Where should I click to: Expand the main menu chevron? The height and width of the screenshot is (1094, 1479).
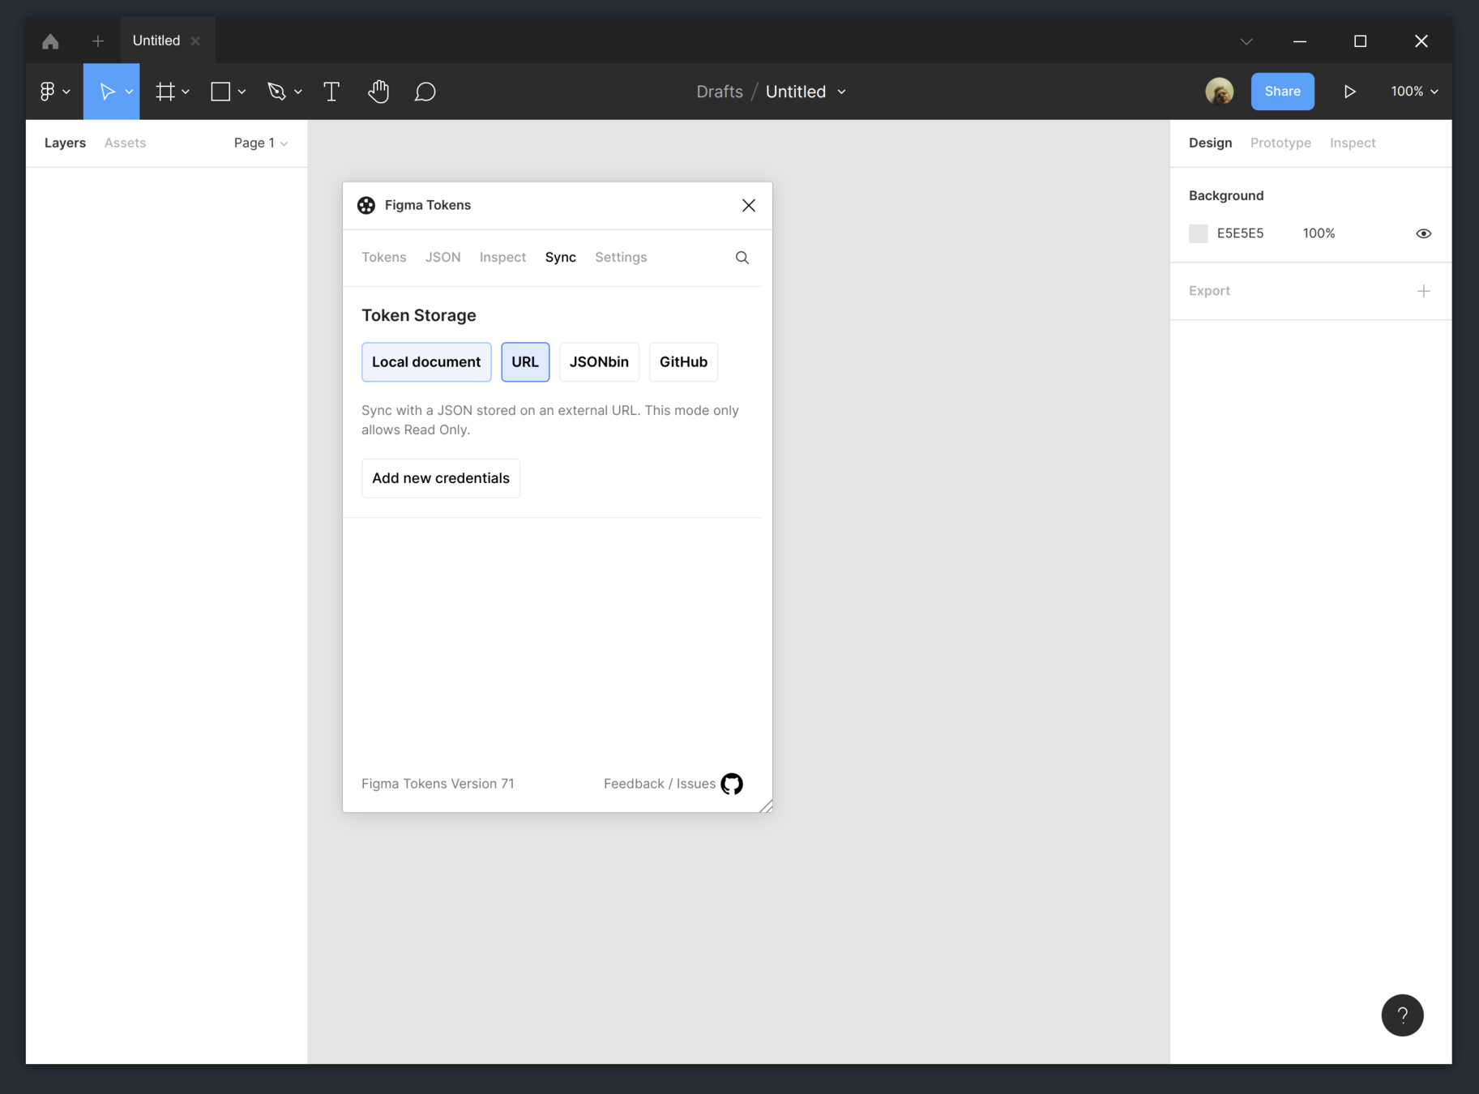click(66, 92)
